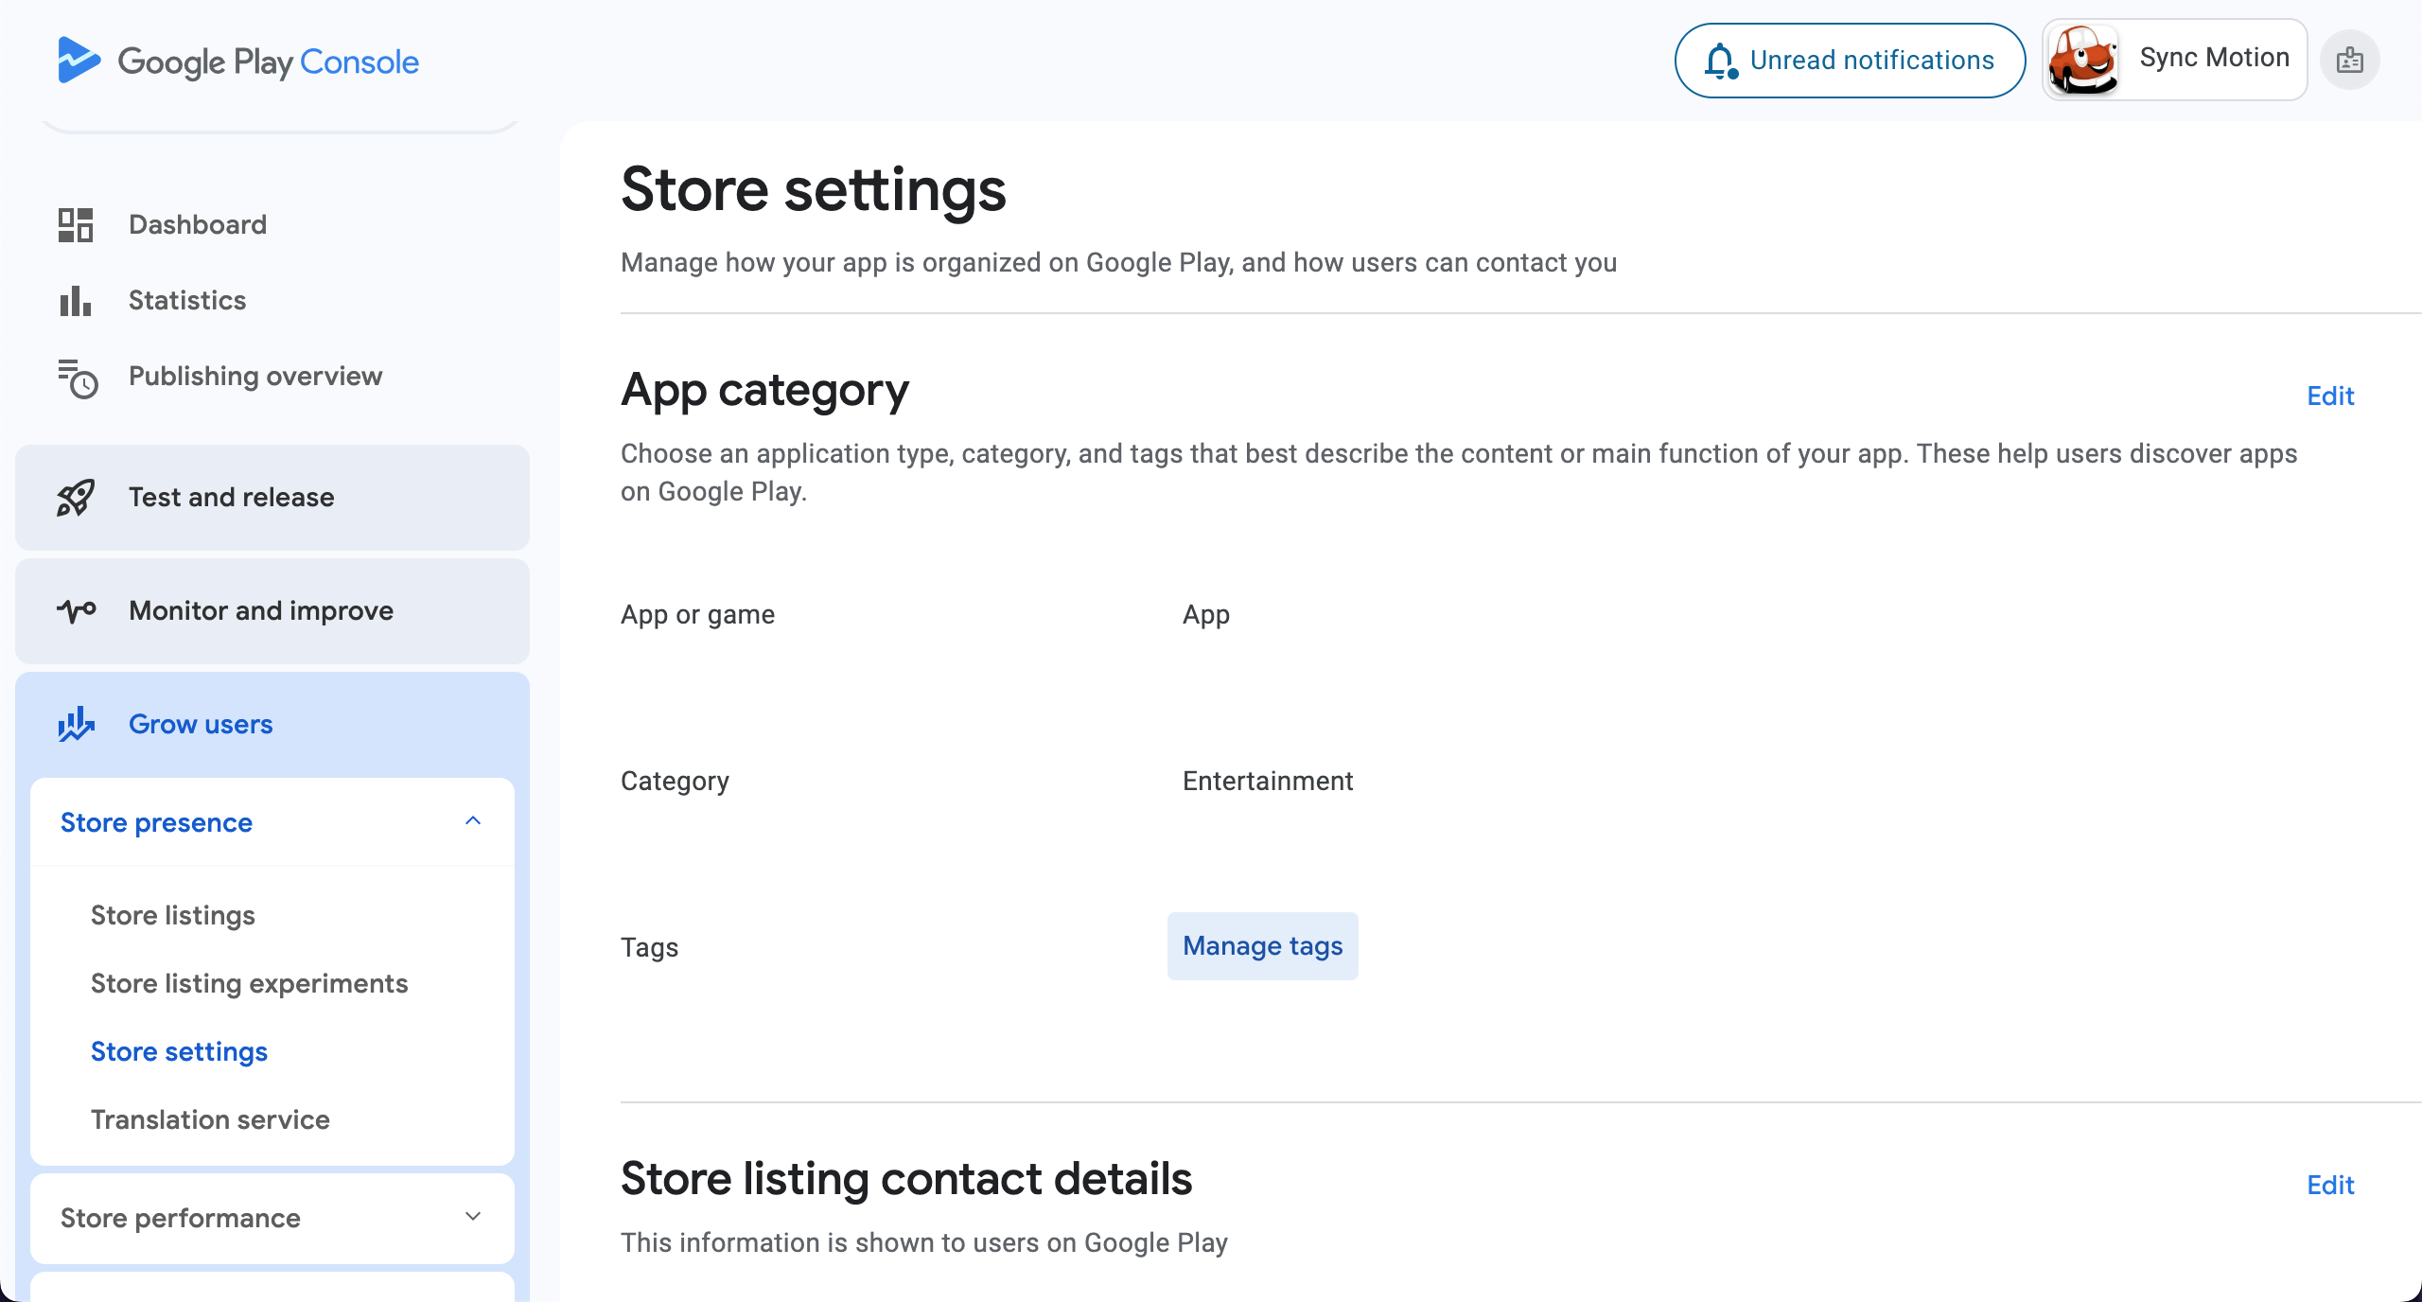2422x1302 pixels.
Task: Click the Statistics bar chart icon
Action: click(x=76, y=301)
